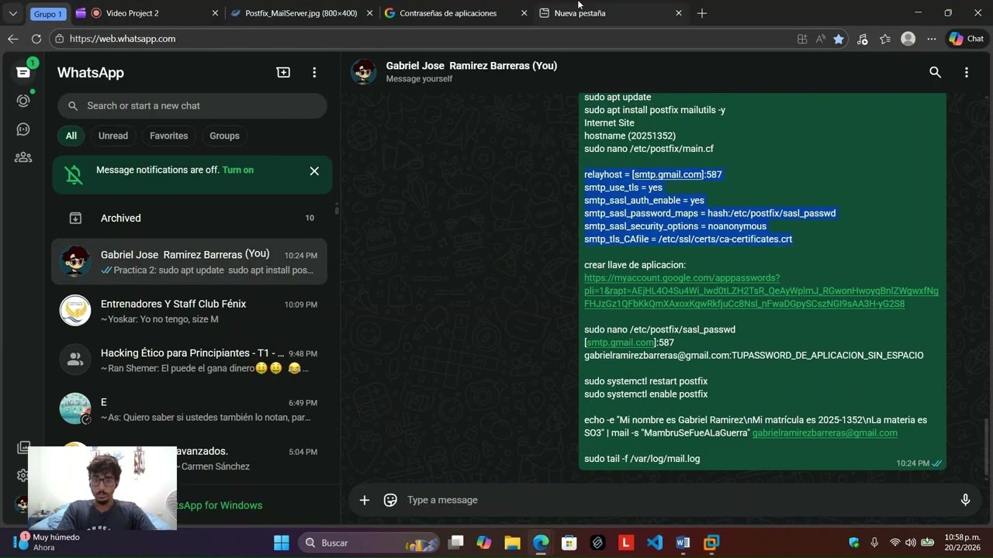Open Microsoft Store from taskbar

tap(569, 542)
